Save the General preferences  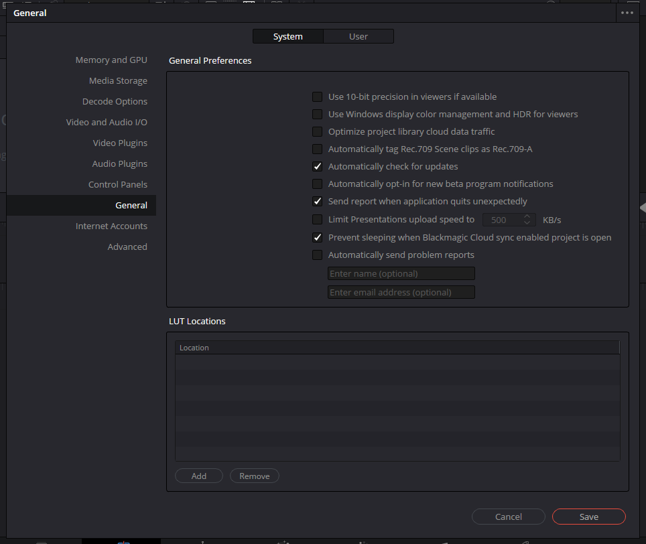(588, 517)
